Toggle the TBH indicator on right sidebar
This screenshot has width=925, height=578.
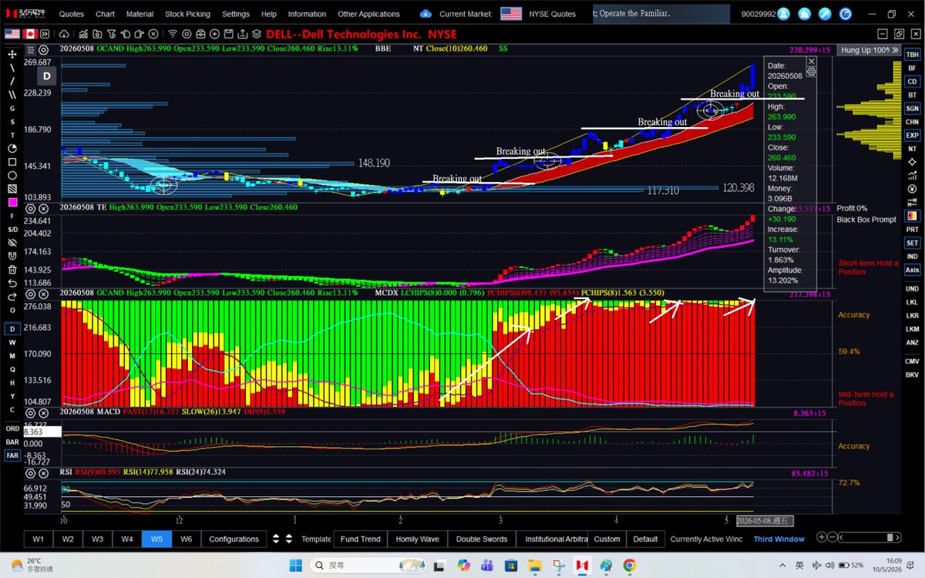[913, 54]
